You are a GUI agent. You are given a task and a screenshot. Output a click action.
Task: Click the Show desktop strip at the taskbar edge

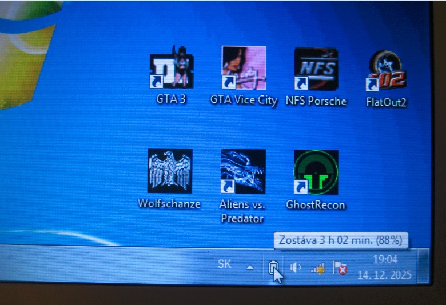coord(424,266)
